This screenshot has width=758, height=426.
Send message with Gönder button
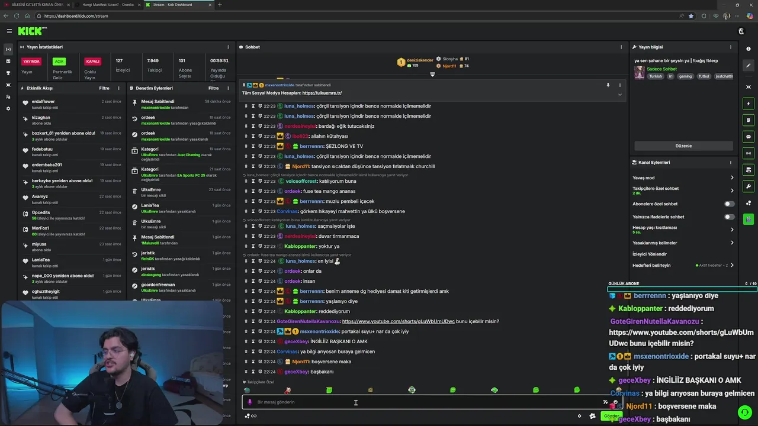(611, 416)
